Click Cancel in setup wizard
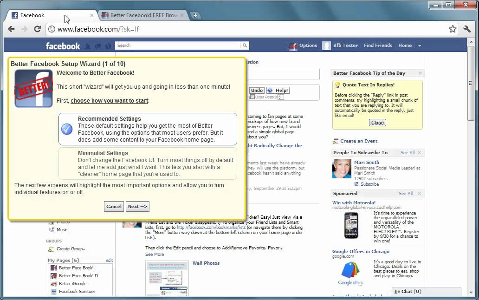This screenshot has width=479, height=300. [x=114, y=207]
